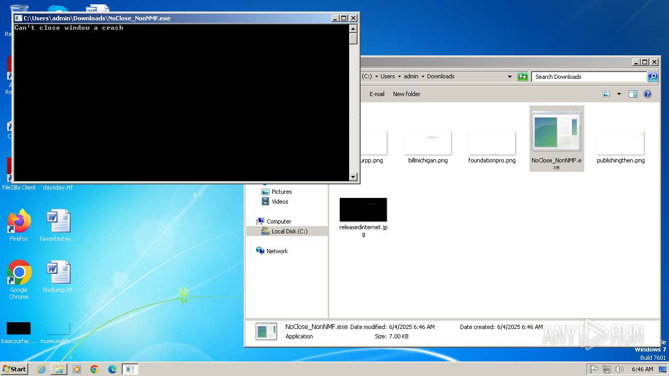Click the console vertical scrollbar thumb

353,39
